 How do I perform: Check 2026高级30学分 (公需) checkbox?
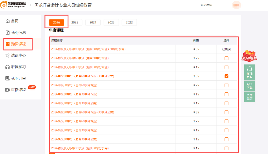(x=227, y=139)
